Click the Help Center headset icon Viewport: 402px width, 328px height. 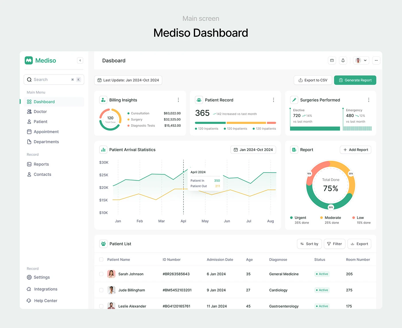tap(29, 300)
